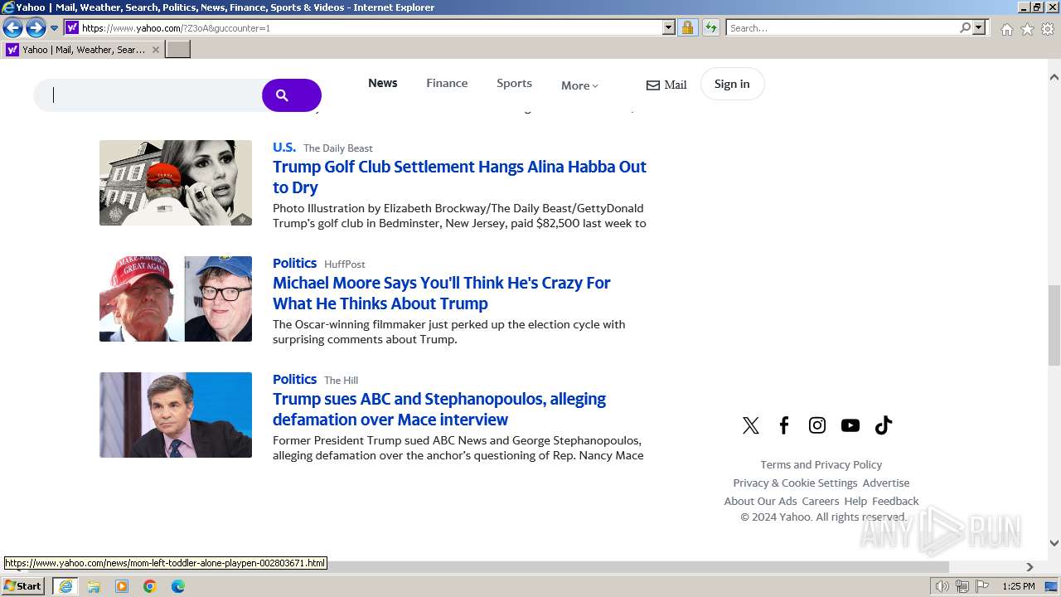Open Yahoo's X (Twitter) icon

point(751,425)
